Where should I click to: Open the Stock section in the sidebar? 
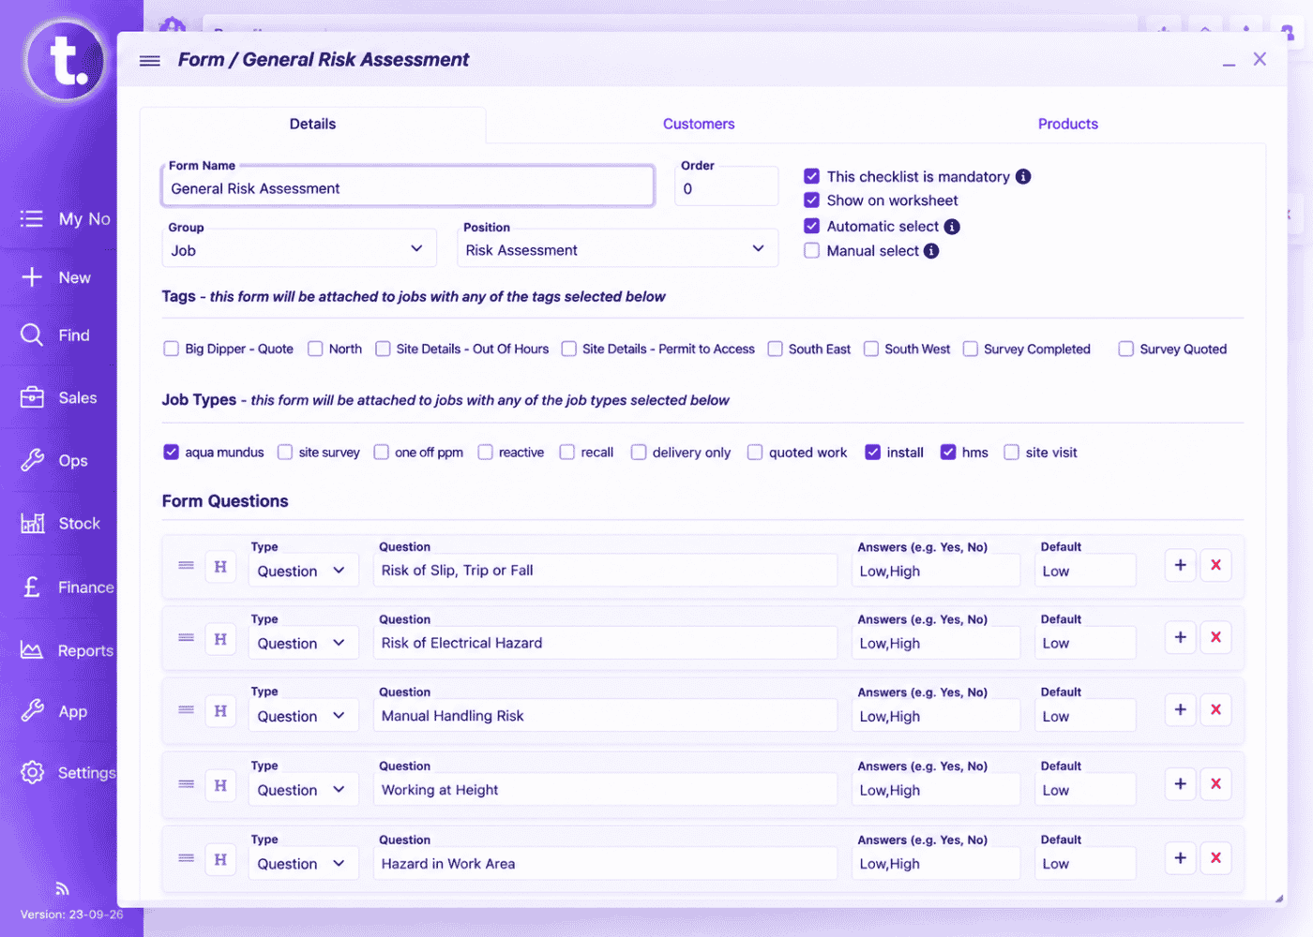click(60, 524)
